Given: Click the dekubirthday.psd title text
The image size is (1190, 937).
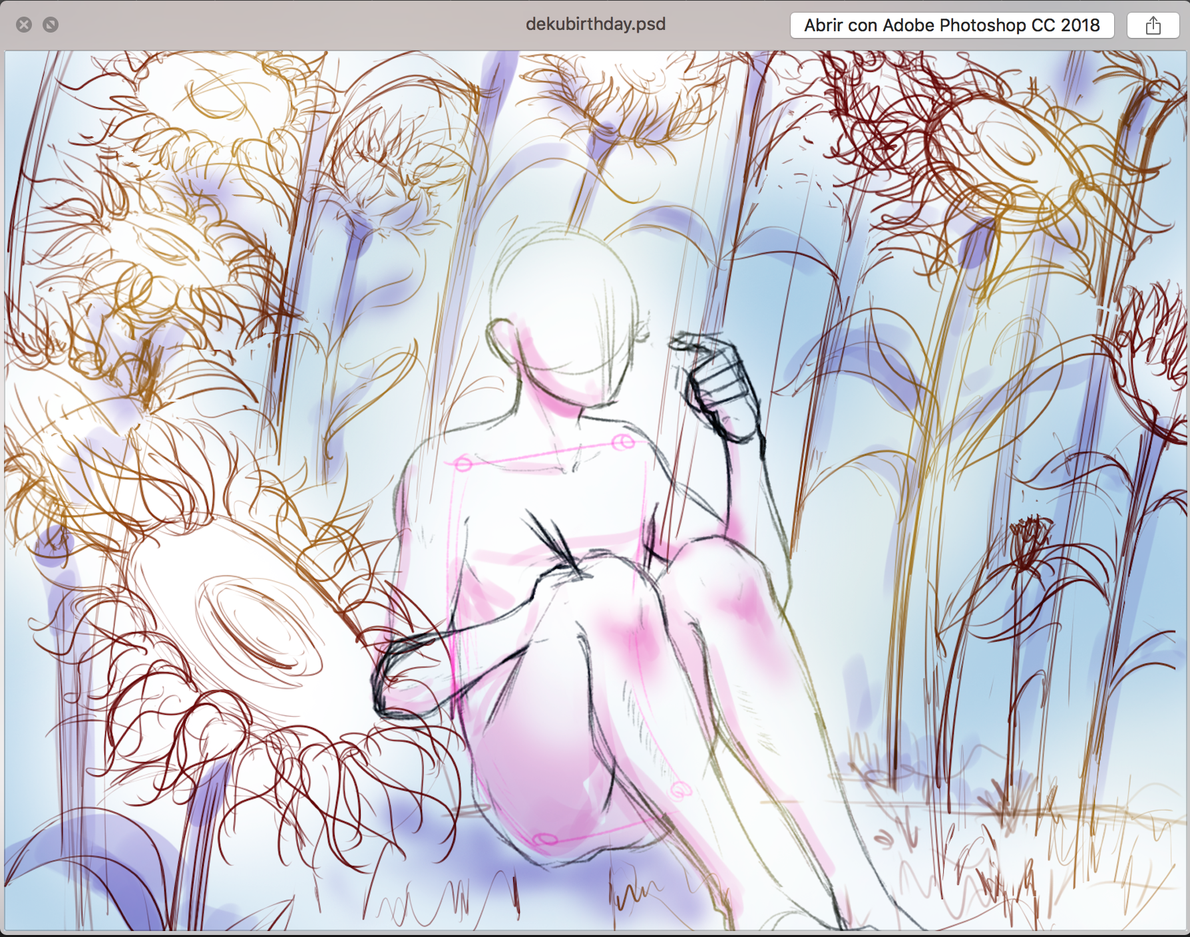Looking at the screenshot, I should [596, 25].
